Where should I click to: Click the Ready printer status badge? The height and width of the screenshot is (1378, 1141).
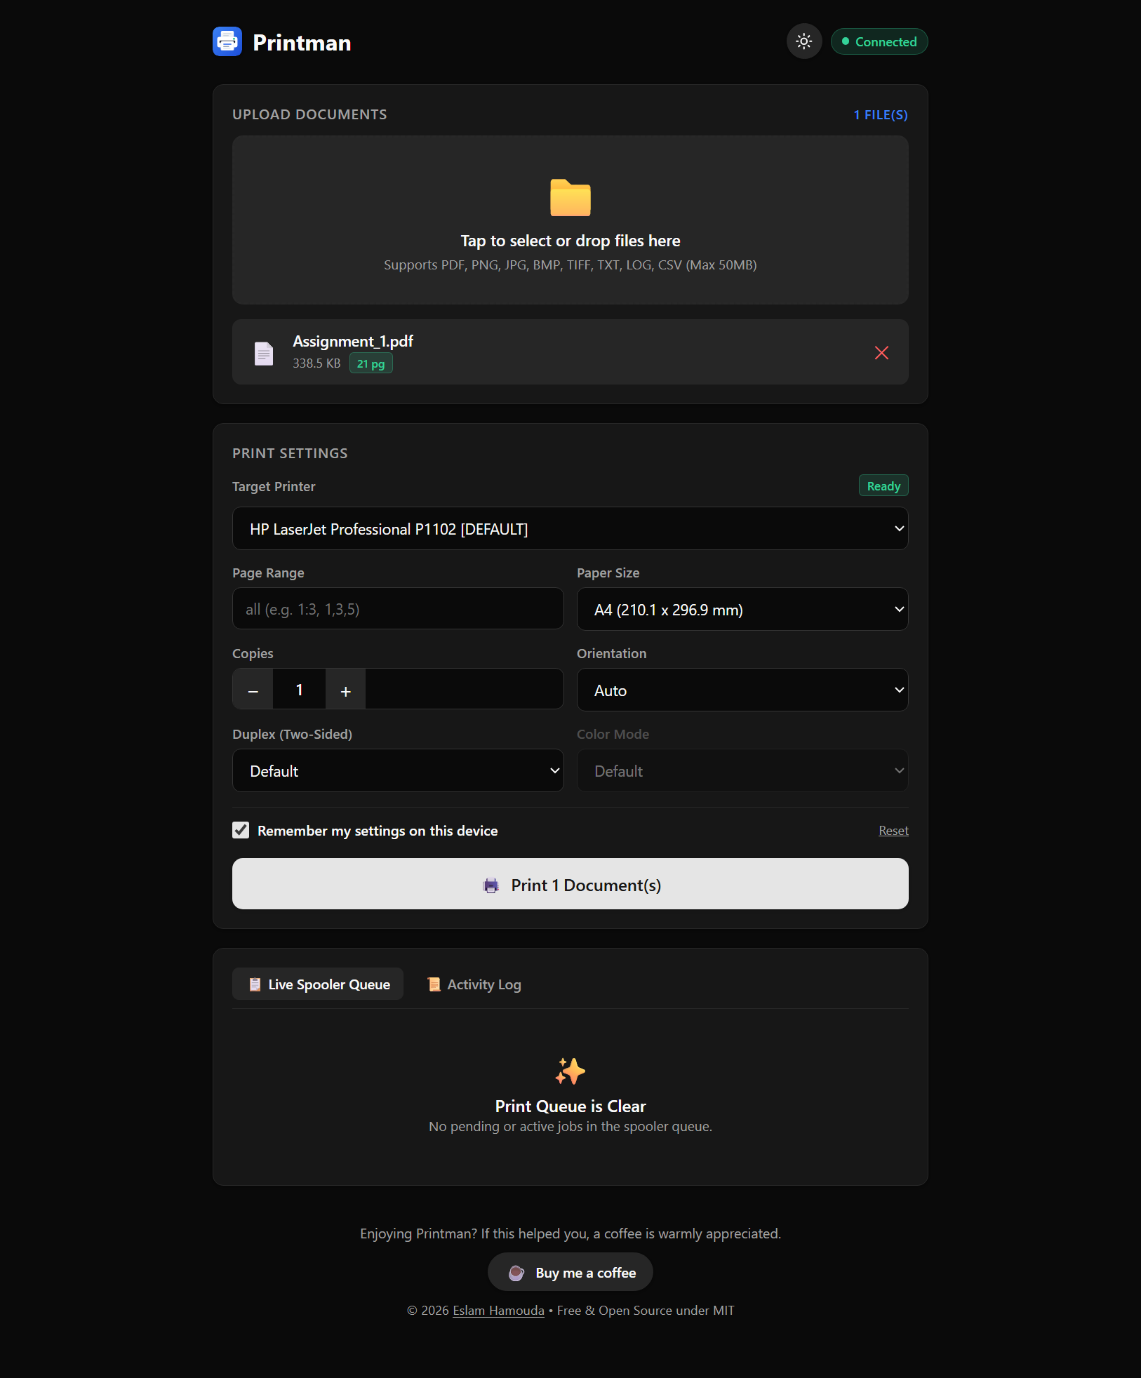click(883, 486)
